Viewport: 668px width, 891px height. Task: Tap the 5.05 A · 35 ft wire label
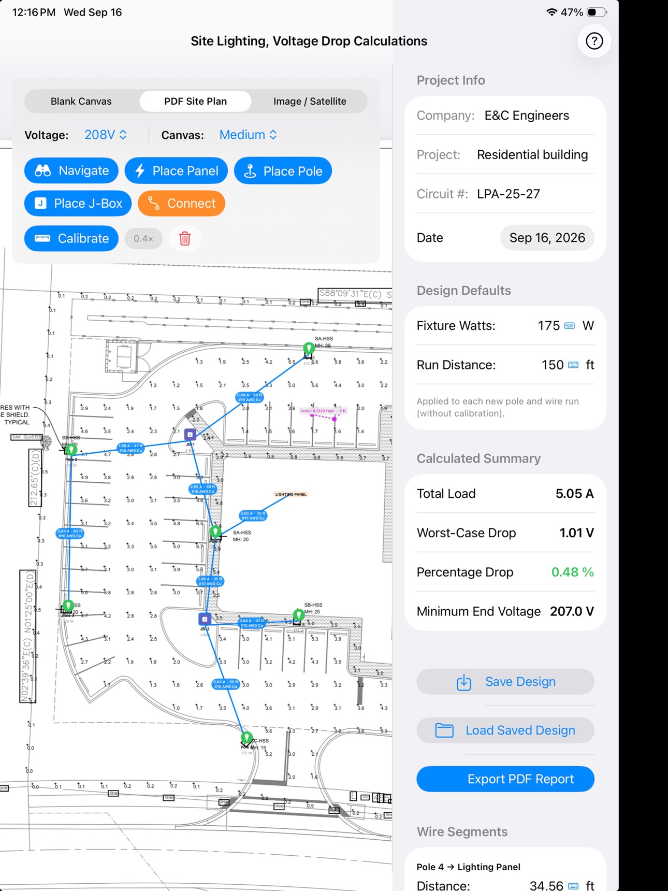pos(253,515)
